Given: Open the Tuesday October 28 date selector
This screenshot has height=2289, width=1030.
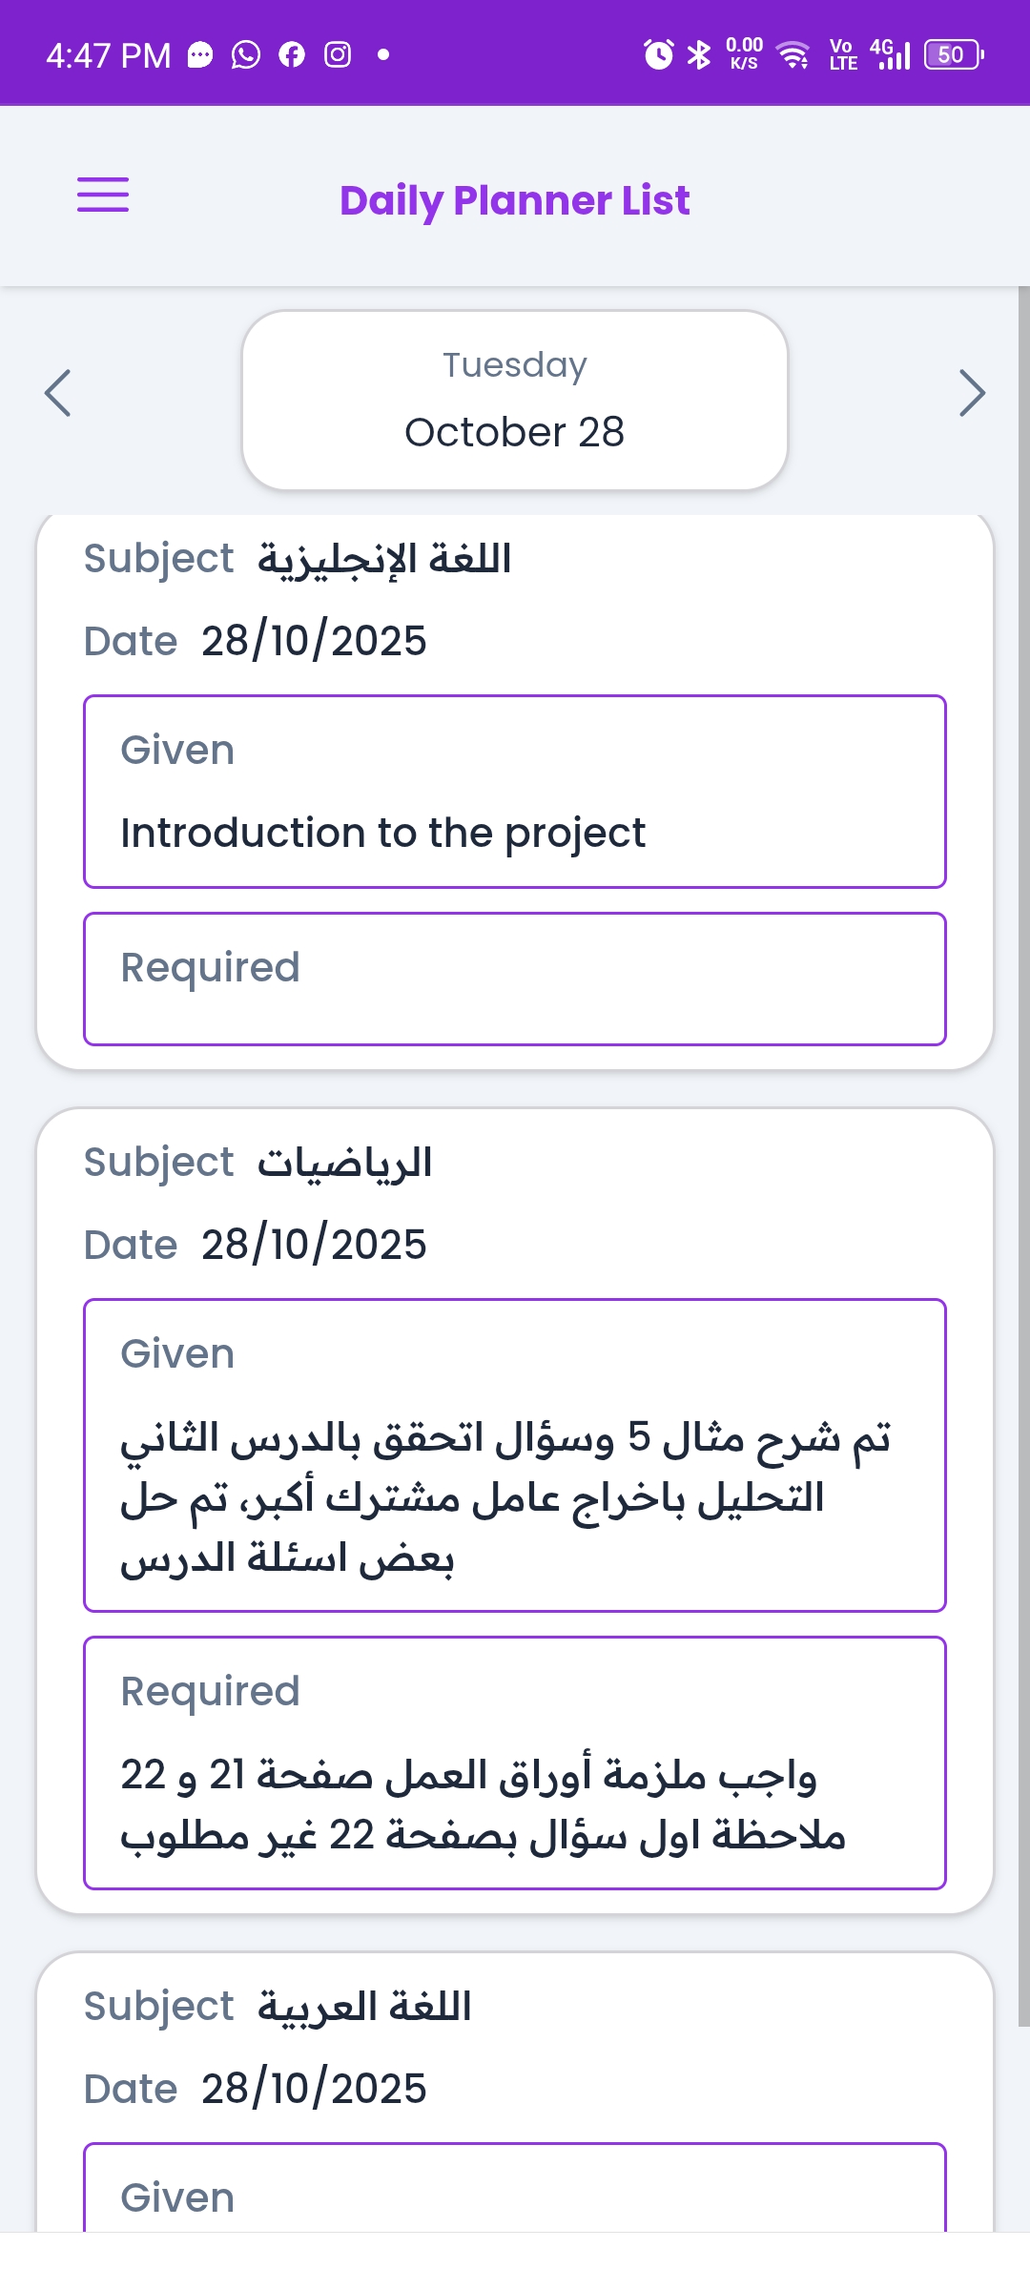Looking at the screenshot, I should pos(515,401).
